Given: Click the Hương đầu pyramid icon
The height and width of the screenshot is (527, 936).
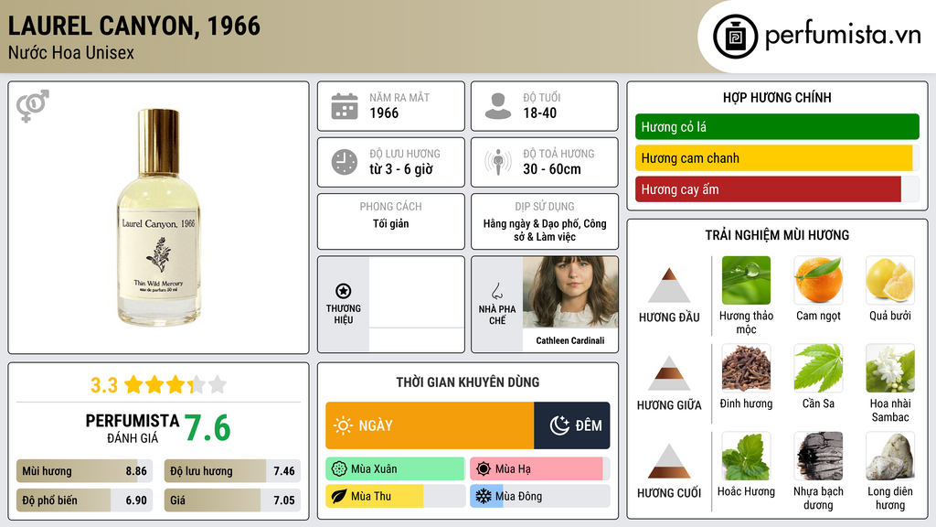Looking at the screenshot, I should pos(669,285).
